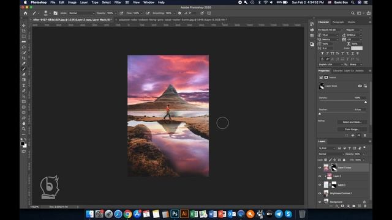Click the search icon in Photoshop options bar
Image resolution: width=392 pixels, height=220 pixels.
click(x=353, y=13)
